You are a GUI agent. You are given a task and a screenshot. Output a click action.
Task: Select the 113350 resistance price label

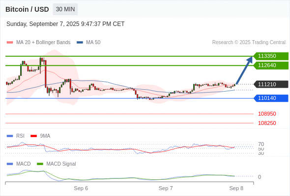[271, 56]
